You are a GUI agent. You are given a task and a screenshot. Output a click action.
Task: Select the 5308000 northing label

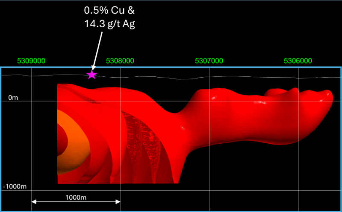(120, 61)
